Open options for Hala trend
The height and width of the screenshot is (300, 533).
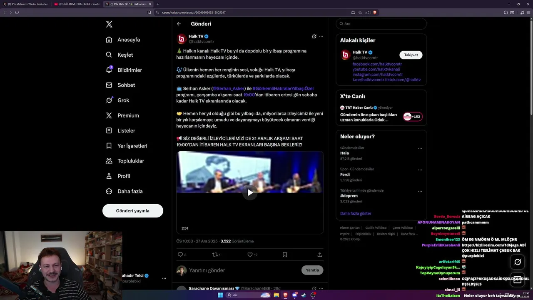click(x=420, y=148)
